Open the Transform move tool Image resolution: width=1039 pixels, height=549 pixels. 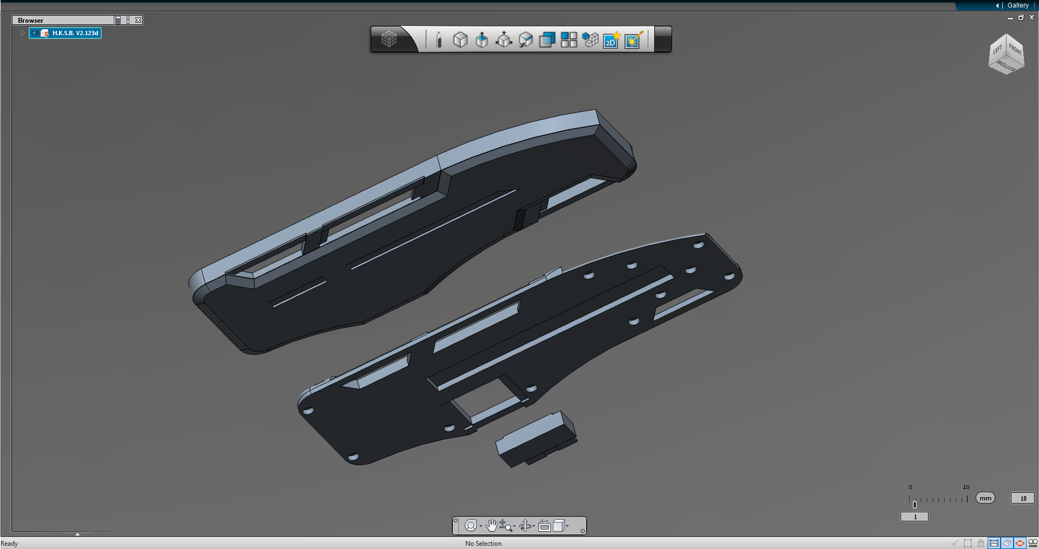pos(504,39)
